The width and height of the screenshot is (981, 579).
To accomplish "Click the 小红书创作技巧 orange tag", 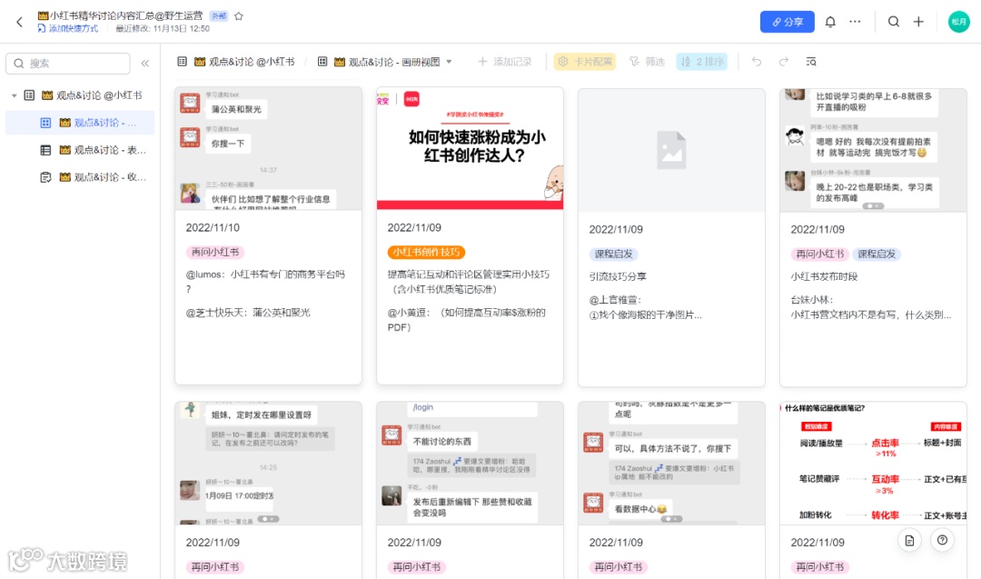I will (426, 253).
